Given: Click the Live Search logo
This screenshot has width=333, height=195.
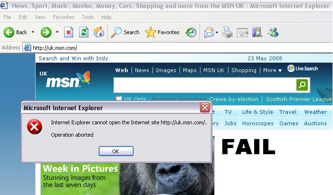Looking at the screenshot, I should pos(303,68).
